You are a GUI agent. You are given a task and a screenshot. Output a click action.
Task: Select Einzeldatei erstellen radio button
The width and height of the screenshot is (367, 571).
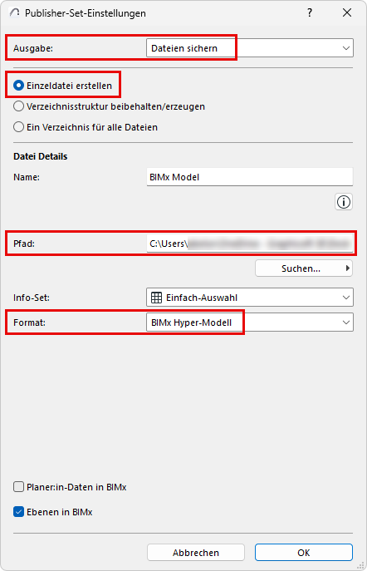[x=18, y=86]
